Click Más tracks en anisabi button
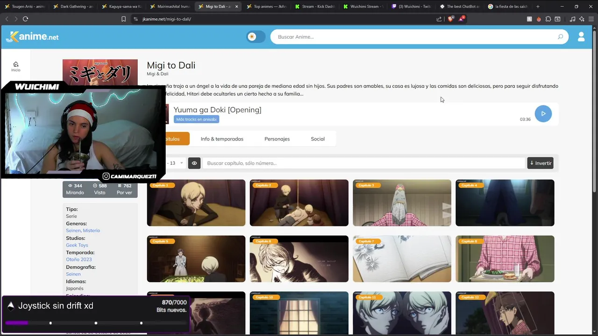The image size is (598, 336). click(x=196, y=119)
